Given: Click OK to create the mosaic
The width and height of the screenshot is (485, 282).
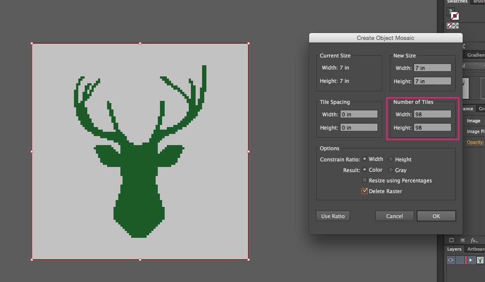Looking at the screenshot, I should click(x=436, y=216).
